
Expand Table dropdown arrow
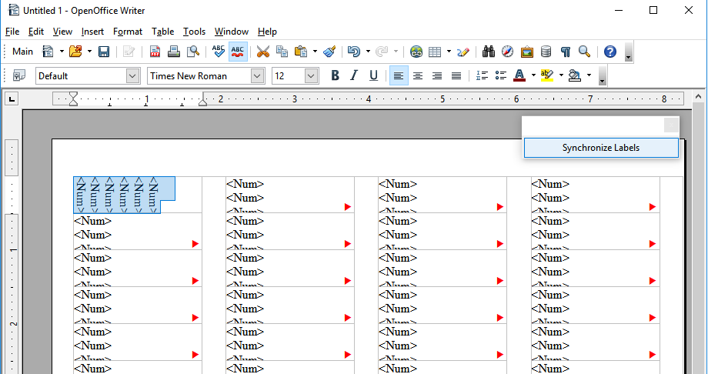click(449, 52)
